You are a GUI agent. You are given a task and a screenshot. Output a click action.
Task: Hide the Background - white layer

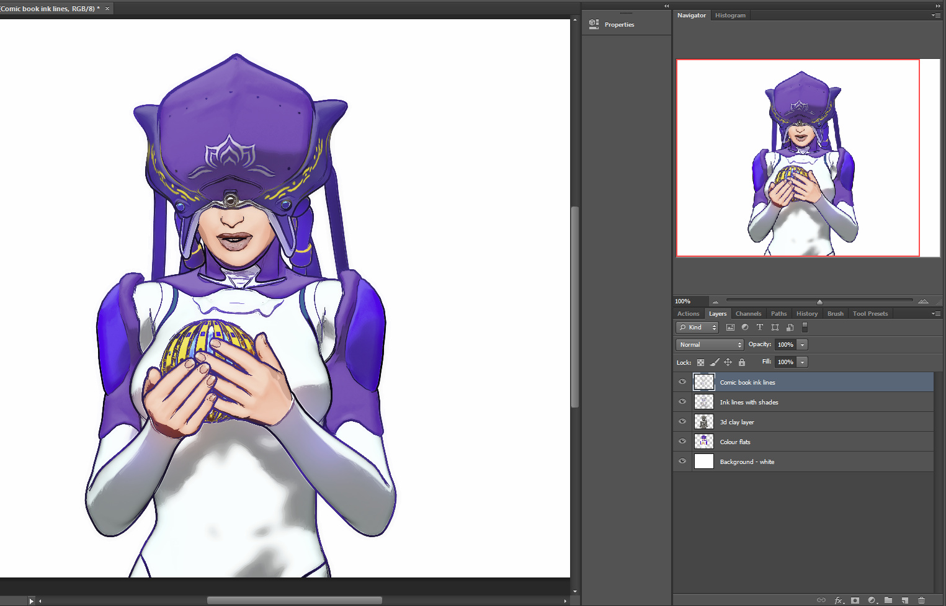click(x=682, y=461)
